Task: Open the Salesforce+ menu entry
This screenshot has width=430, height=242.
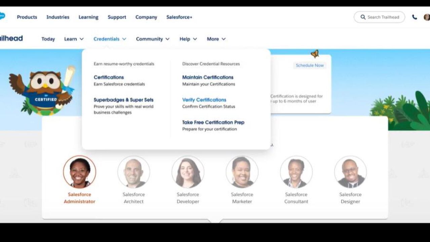Action: 179,17
